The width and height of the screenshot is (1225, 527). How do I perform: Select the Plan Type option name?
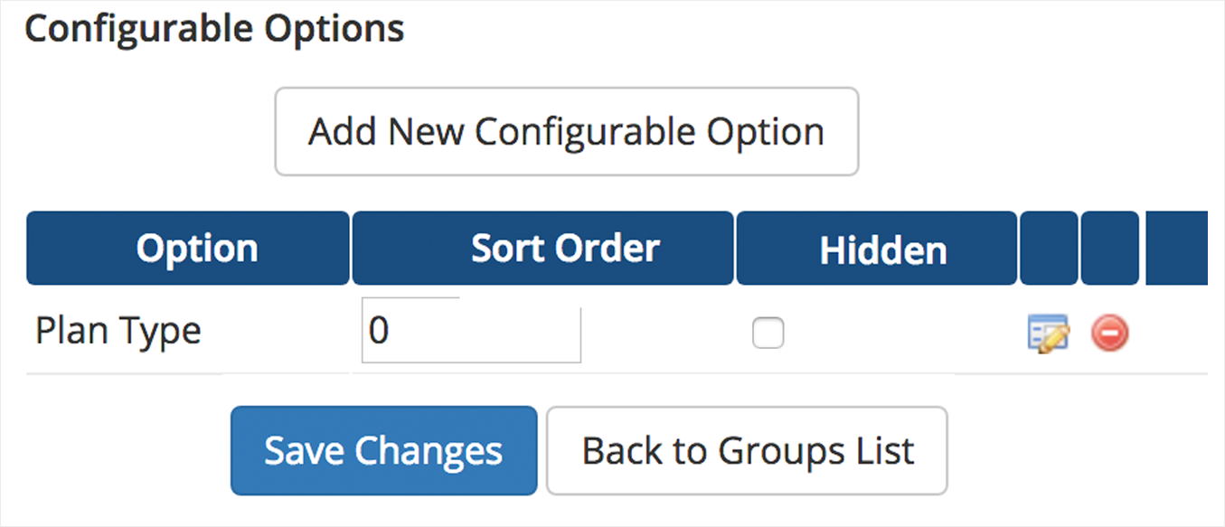[118, 332]
